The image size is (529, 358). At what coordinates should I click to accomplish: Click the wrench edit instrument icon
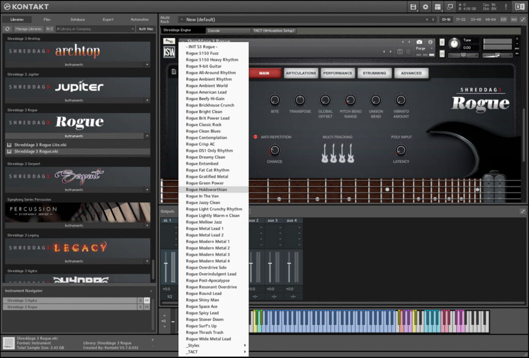169,41
